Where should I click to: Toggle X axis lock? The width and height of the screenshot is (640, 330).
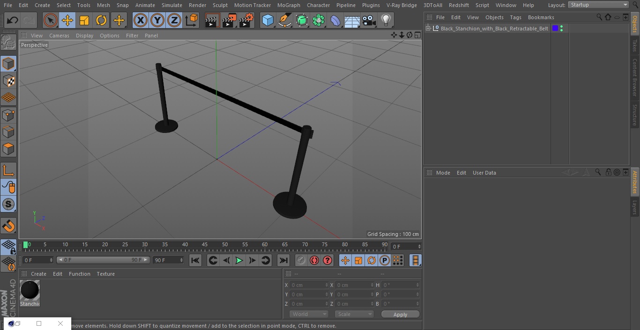click(x=141, y=21)
